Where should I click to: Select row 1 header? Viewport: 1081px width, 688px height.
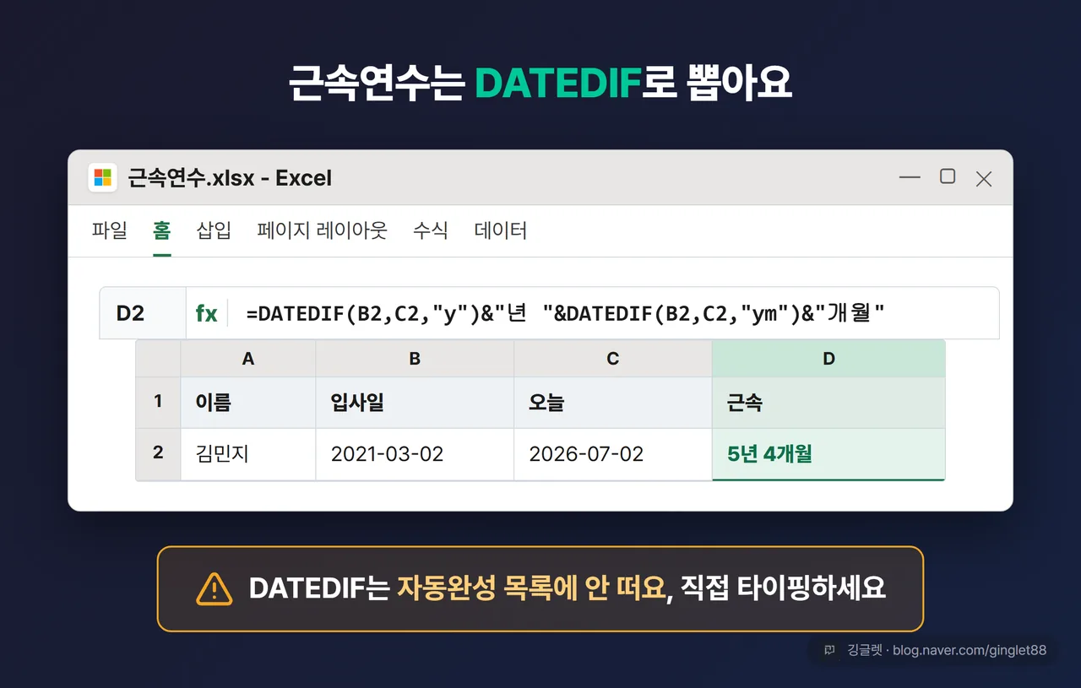point(158,402)
